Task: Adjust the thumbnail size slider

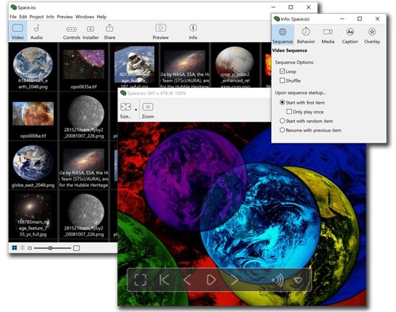Action: [50, 248]
